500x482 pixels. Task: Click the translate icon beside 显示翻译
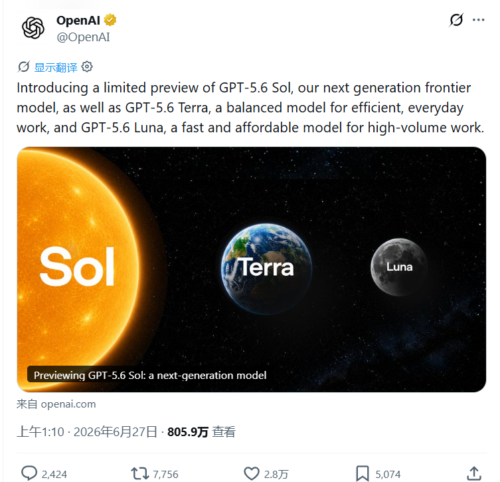click(24, 67)
